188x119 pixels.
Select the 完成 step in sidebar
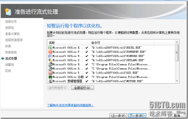[8, 71]
